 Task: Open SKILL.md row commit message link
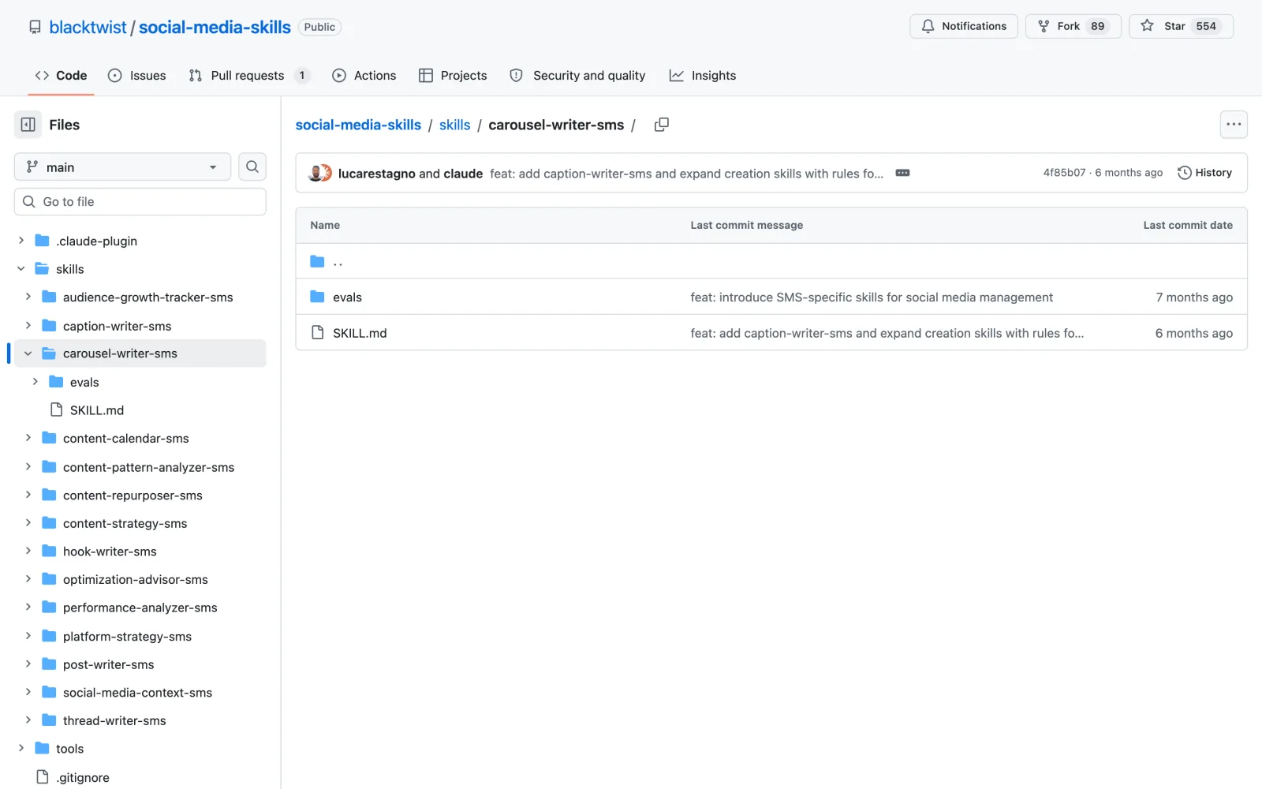click(x=887, y=333)
